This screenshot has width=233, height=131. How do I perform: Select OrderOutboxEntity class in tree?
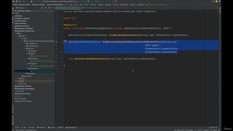coord(39,56)
